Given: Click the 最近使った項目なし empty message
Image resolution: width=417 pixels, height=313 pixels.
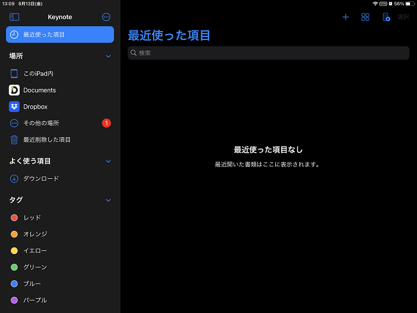Looking at the screenshot, I should (x=268, y=150).
